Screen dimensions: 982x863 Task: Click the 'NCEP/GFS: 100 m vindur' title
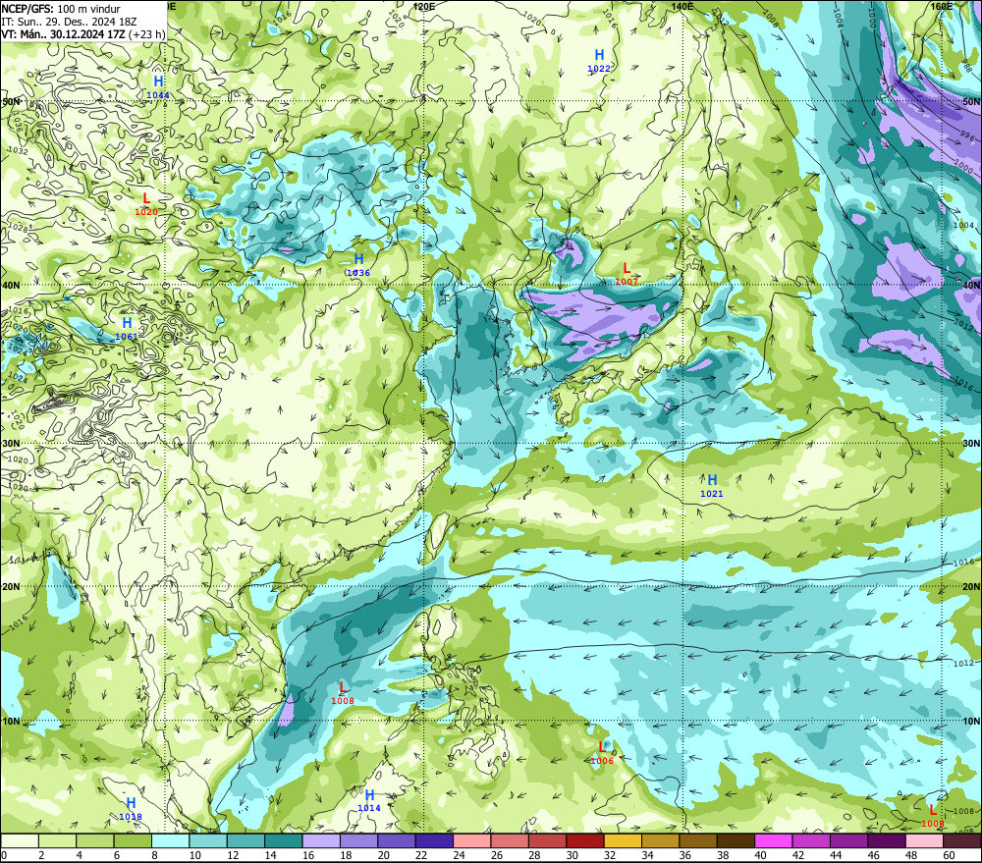tap(61, 9)
